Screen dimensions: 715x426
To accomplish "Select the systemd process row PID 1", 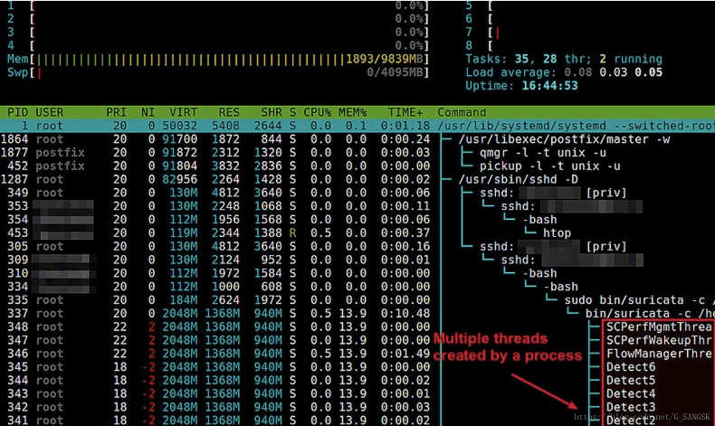I will point(357,126).
